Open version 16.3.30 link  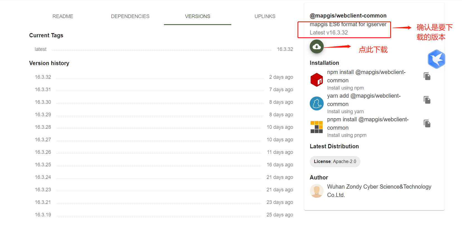(x=43, y=102)
